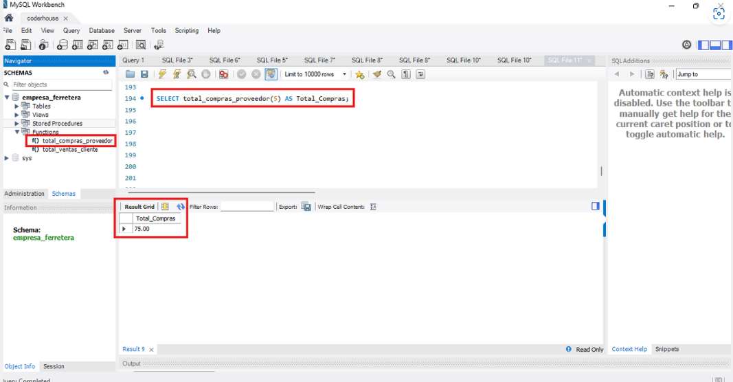733x382 pixels.
Task: Create a new stored procedure icon
Action: [108, 45]
